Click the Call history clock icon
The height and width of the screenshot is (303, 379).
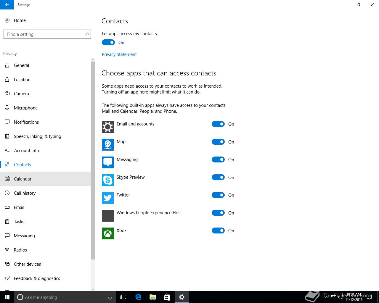coord(7,193)
